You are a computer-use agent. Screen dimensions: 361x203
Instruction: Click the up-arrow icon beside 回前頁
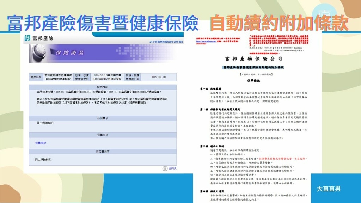point(165,168)
